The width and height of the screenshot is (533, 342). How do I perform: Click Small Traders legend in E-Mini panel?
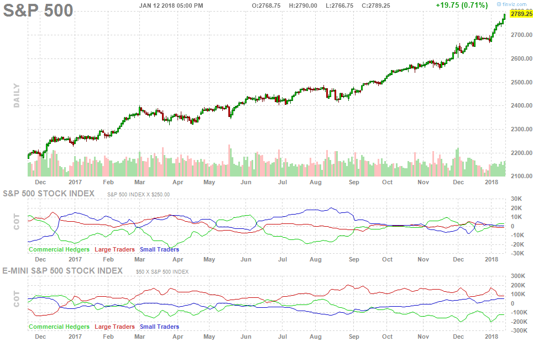pyautogui.click(x=159, y=327)
